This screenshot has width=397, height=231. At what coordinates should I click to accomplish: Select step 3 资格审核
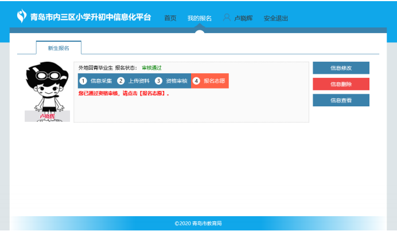(x=171, y=81)
